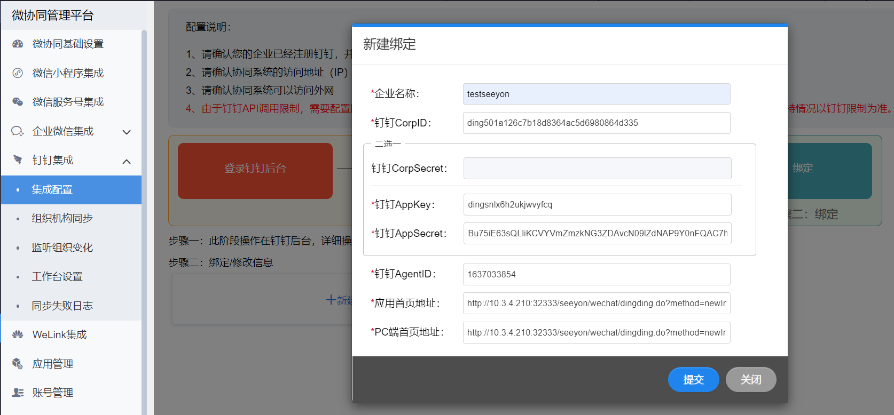Click the red 登录钉钉后台 button
The width and height of the screenshot is (894, 415).
click(x=255, y=171)
